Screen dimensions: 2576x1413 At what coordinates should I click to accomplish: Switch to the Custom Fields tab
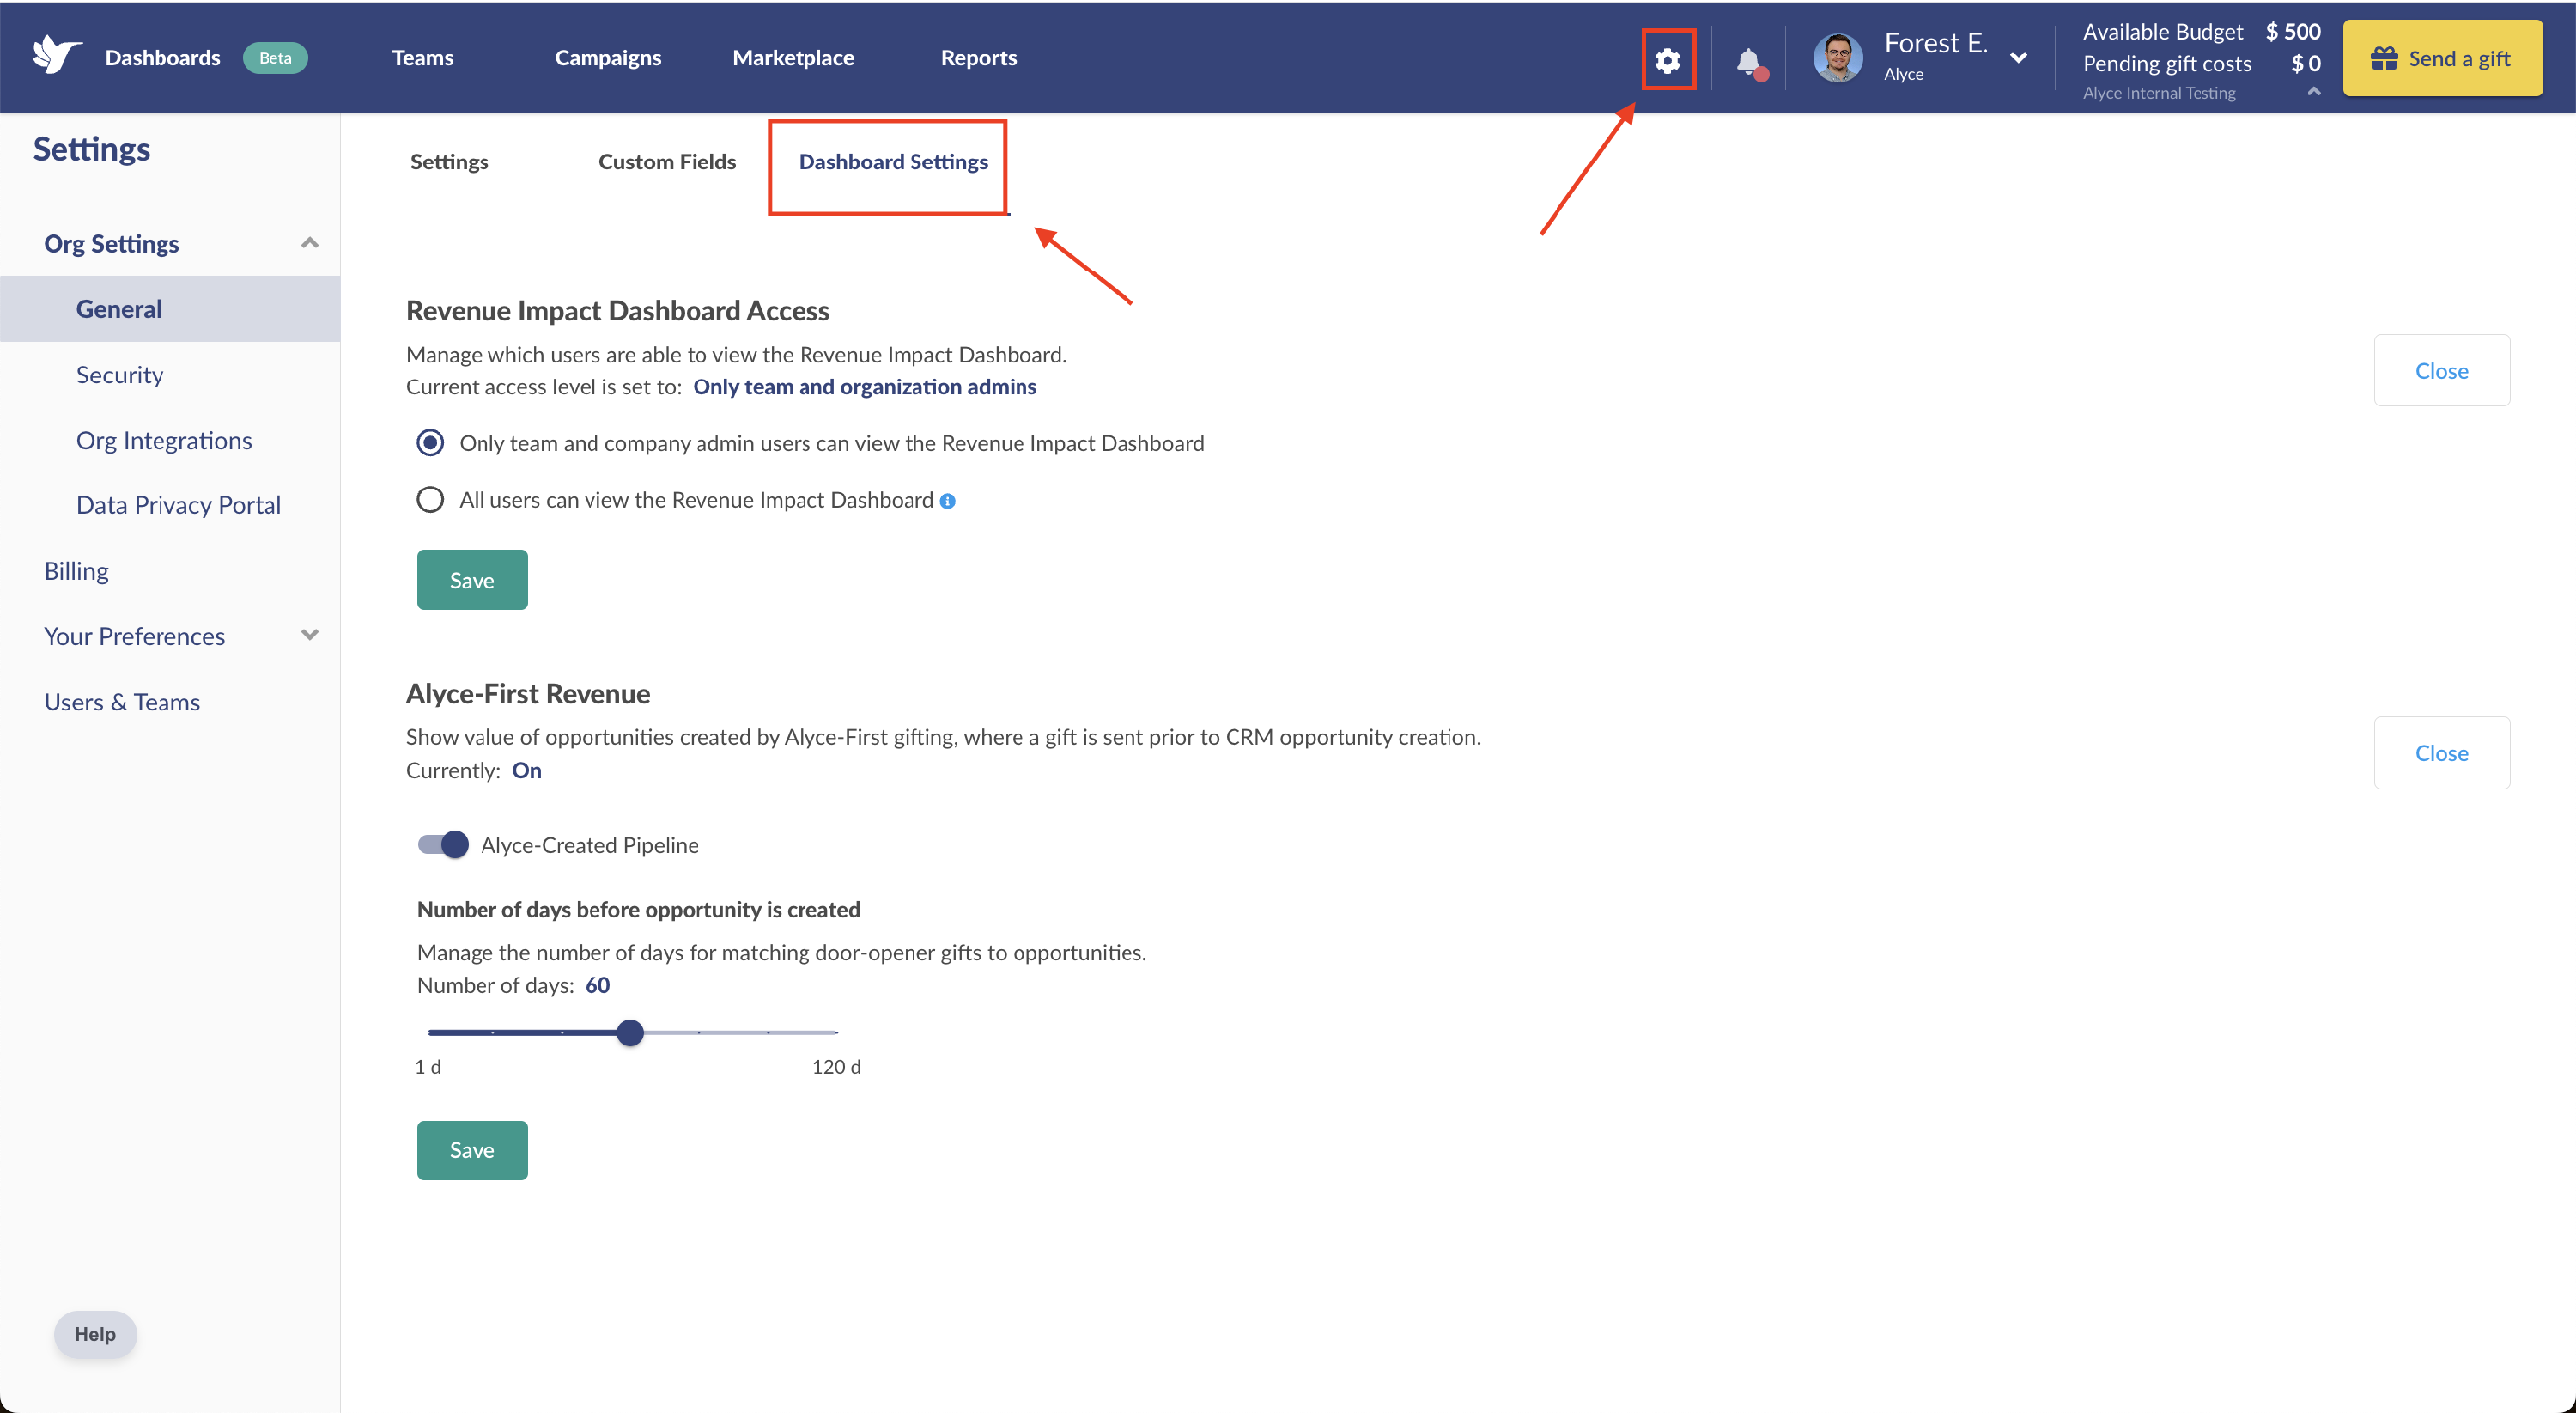[667, 162]
